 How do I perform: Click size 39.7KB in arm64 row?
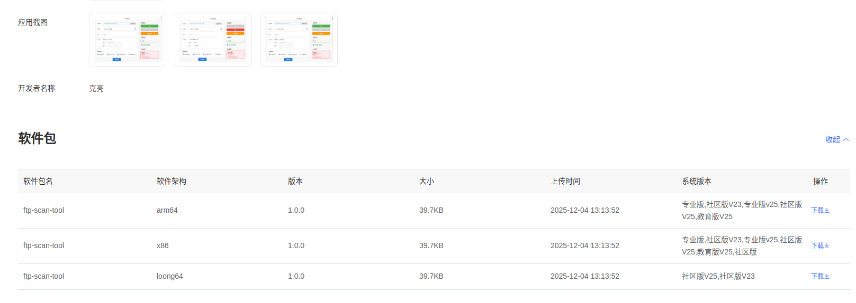431,210
